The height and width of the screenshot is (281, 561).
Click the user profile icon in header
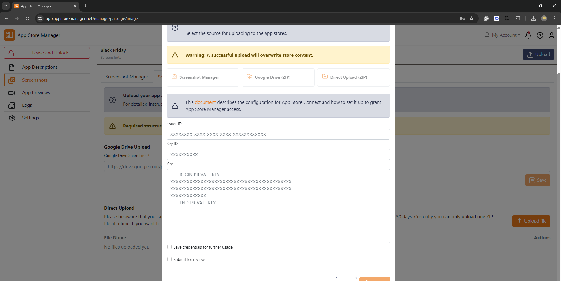click(551, 35)
